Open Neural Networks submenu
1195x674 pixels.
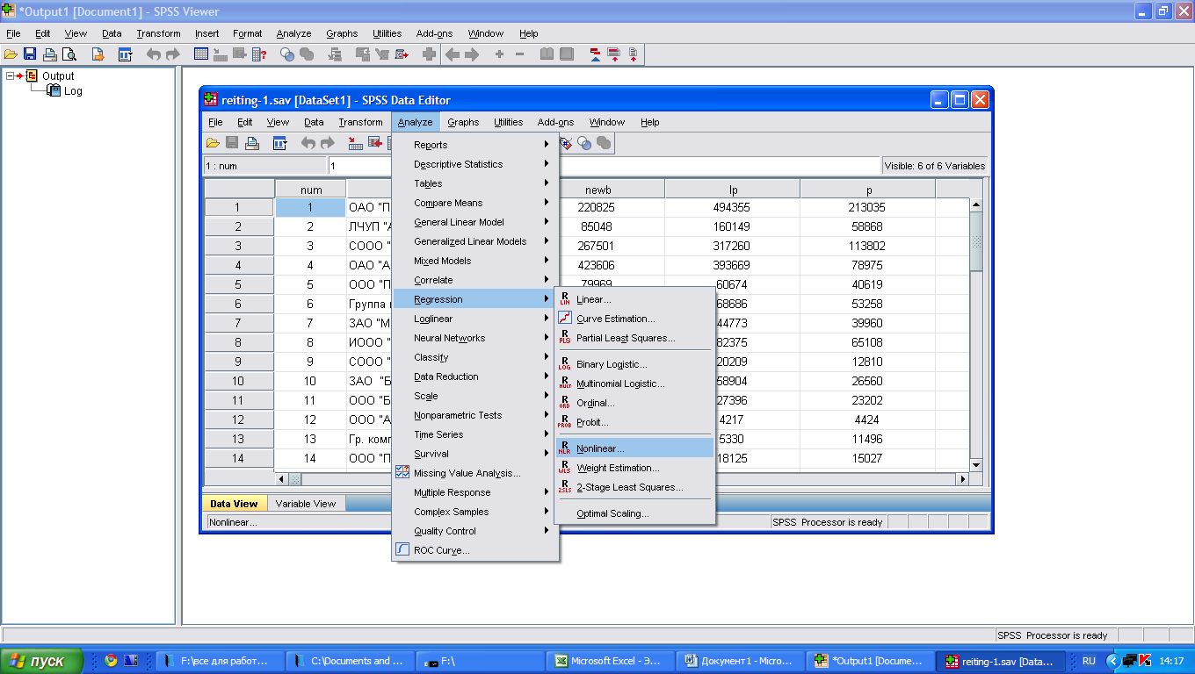tap(475, 338)
